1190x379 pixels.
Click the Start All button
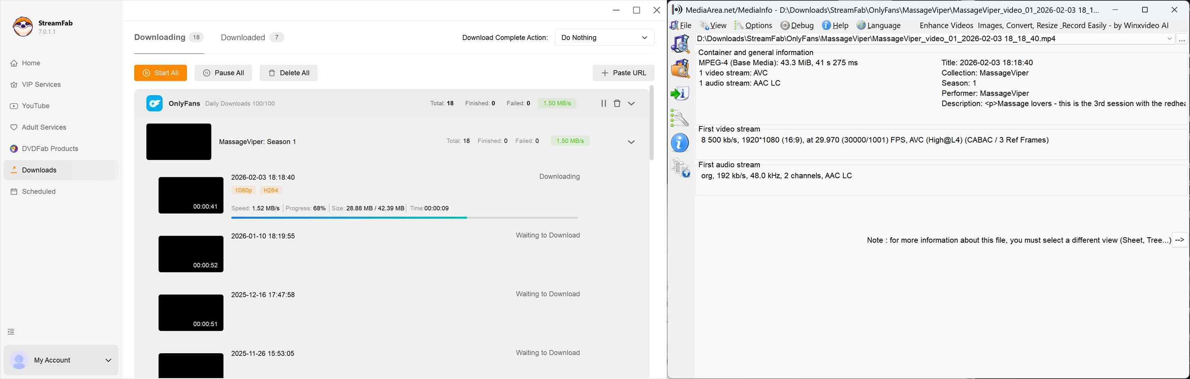click(x=160, y=73)
